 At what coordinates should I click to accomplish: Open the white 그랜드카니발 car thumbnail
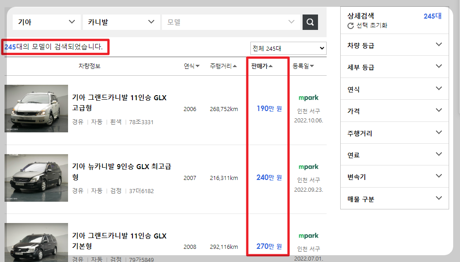click(x=36, y=108)
